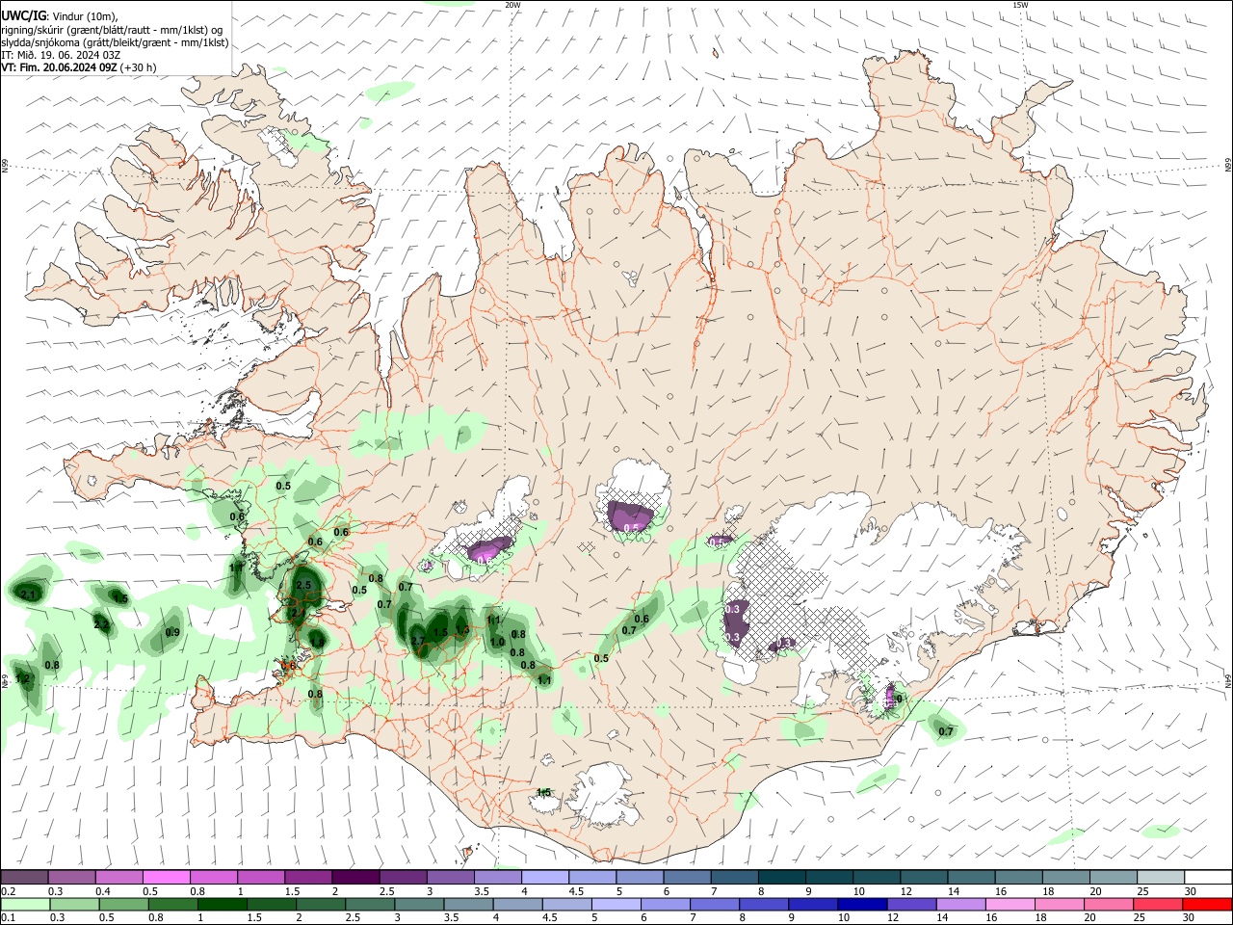Click the deep blue 10 rain scale swatch
The width and height of the screenshot is (1233, 925).
[x=861, y=904]
